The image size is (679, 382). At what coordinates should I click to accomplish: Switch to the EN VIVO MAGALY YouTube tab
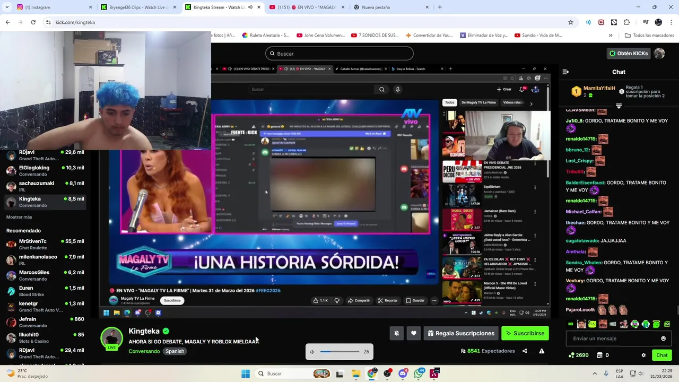pyautogui.click(x=306, y=7)
